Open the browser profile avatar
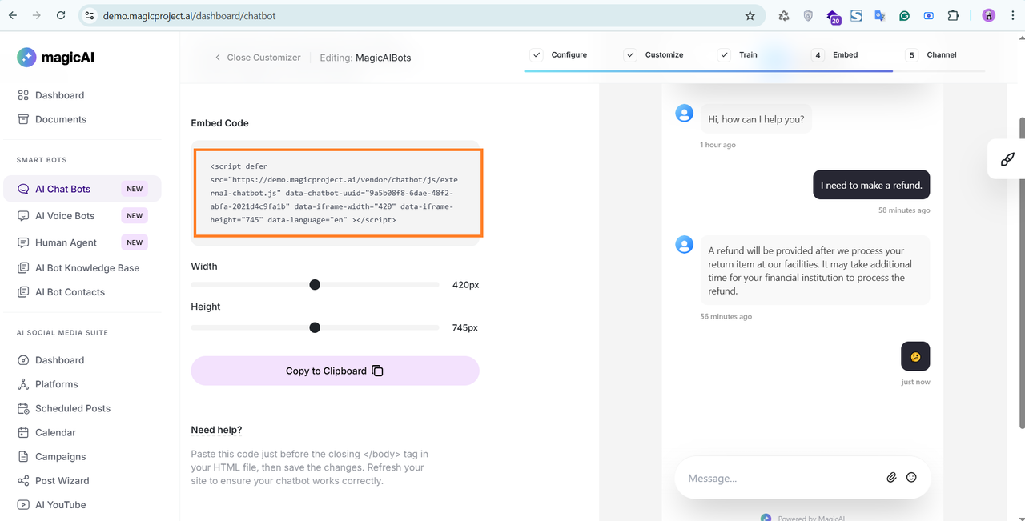 (x=989, y=15)
